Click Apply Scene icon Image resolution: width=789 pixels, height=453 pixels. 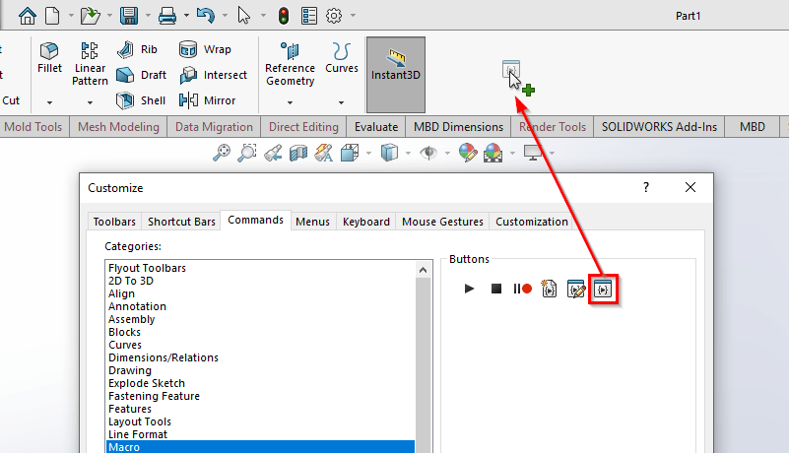tap(493, 153)
